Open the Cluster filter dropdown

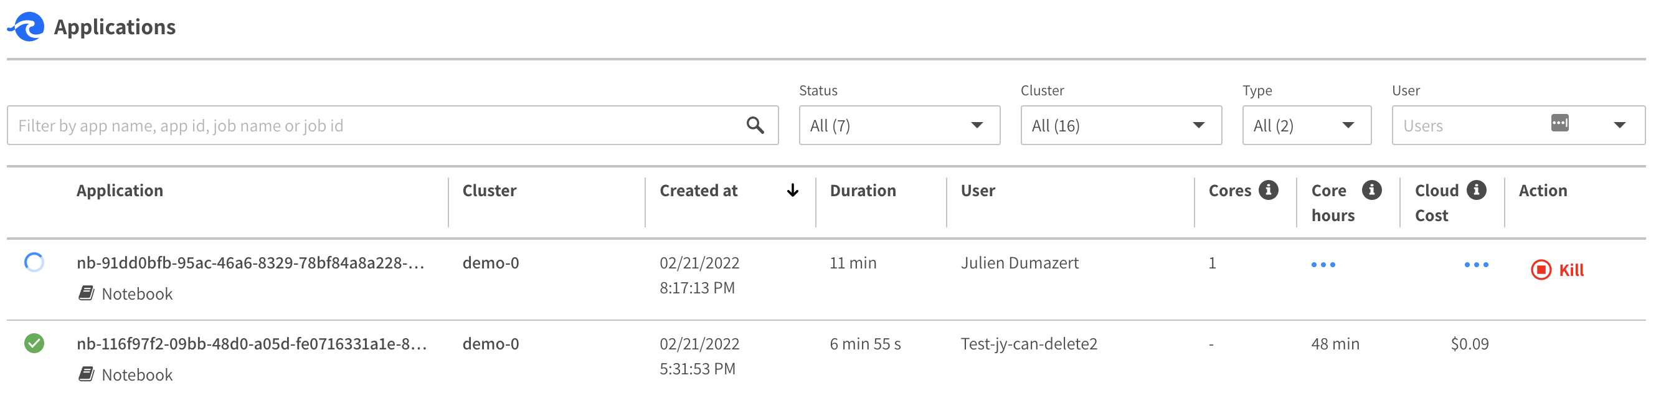point(1120,125)
